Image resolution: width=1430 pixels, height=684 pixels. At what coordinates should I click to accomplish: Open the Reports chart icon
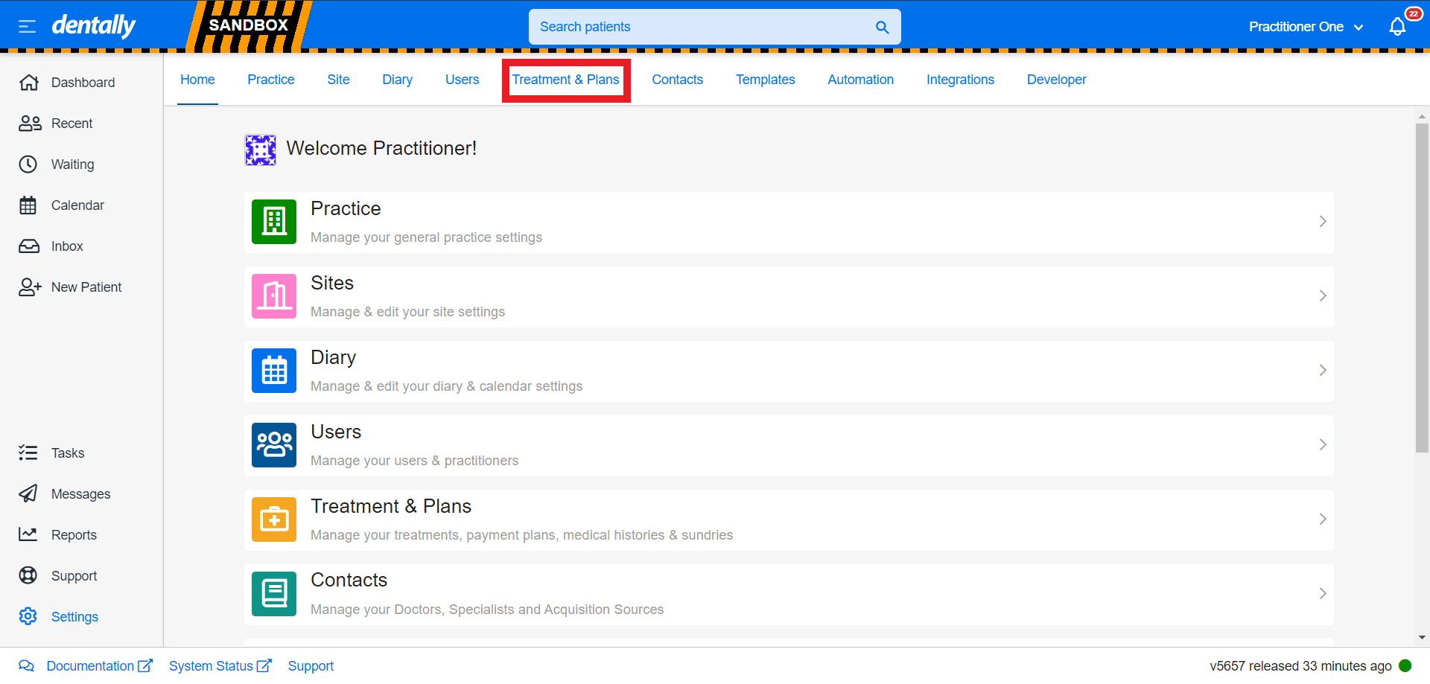pos(28,535)
